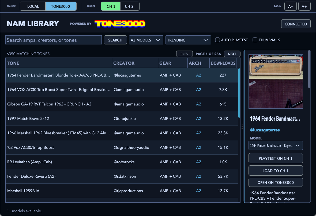316x216 pixels.
Task: Select the 1964 VOX AC30 Top Boost row
Action: tap(122, 90)
